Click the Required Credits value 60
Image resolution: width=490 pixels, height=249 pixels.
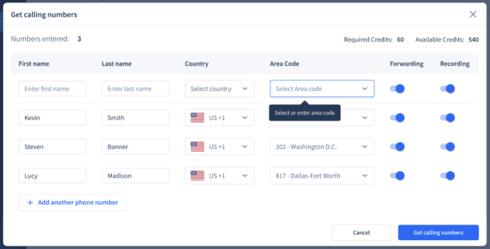[400, 40]
